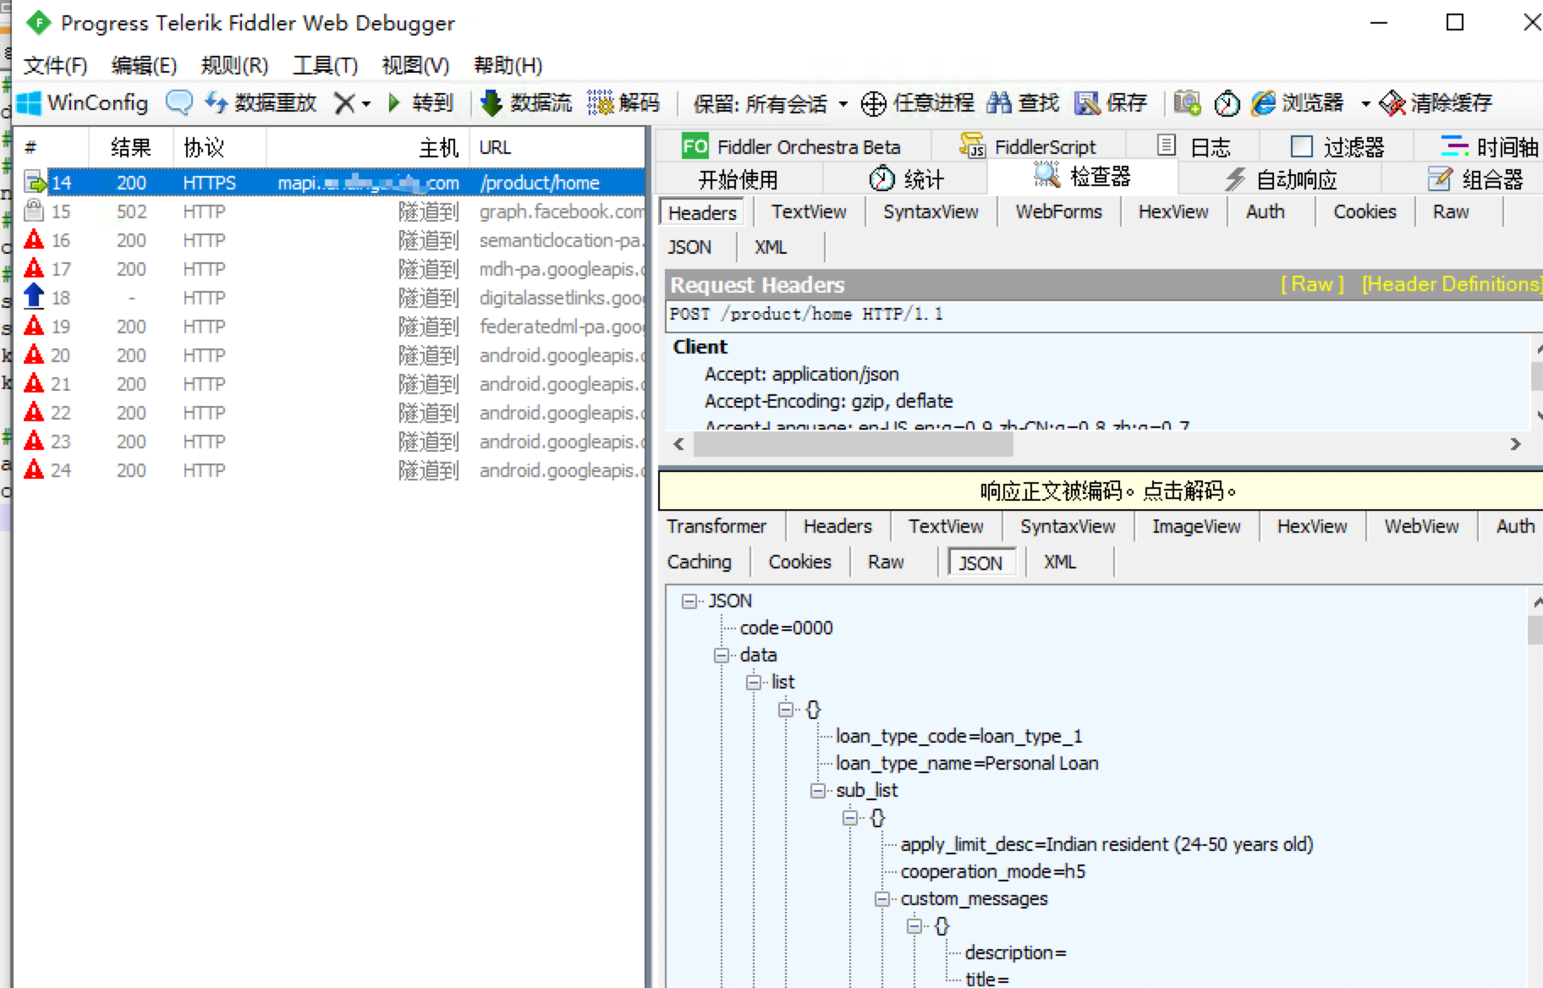The image size is (1543, 988).
Task: Click the [Raw] link in Request Headers
Action: click(1312, 284)
